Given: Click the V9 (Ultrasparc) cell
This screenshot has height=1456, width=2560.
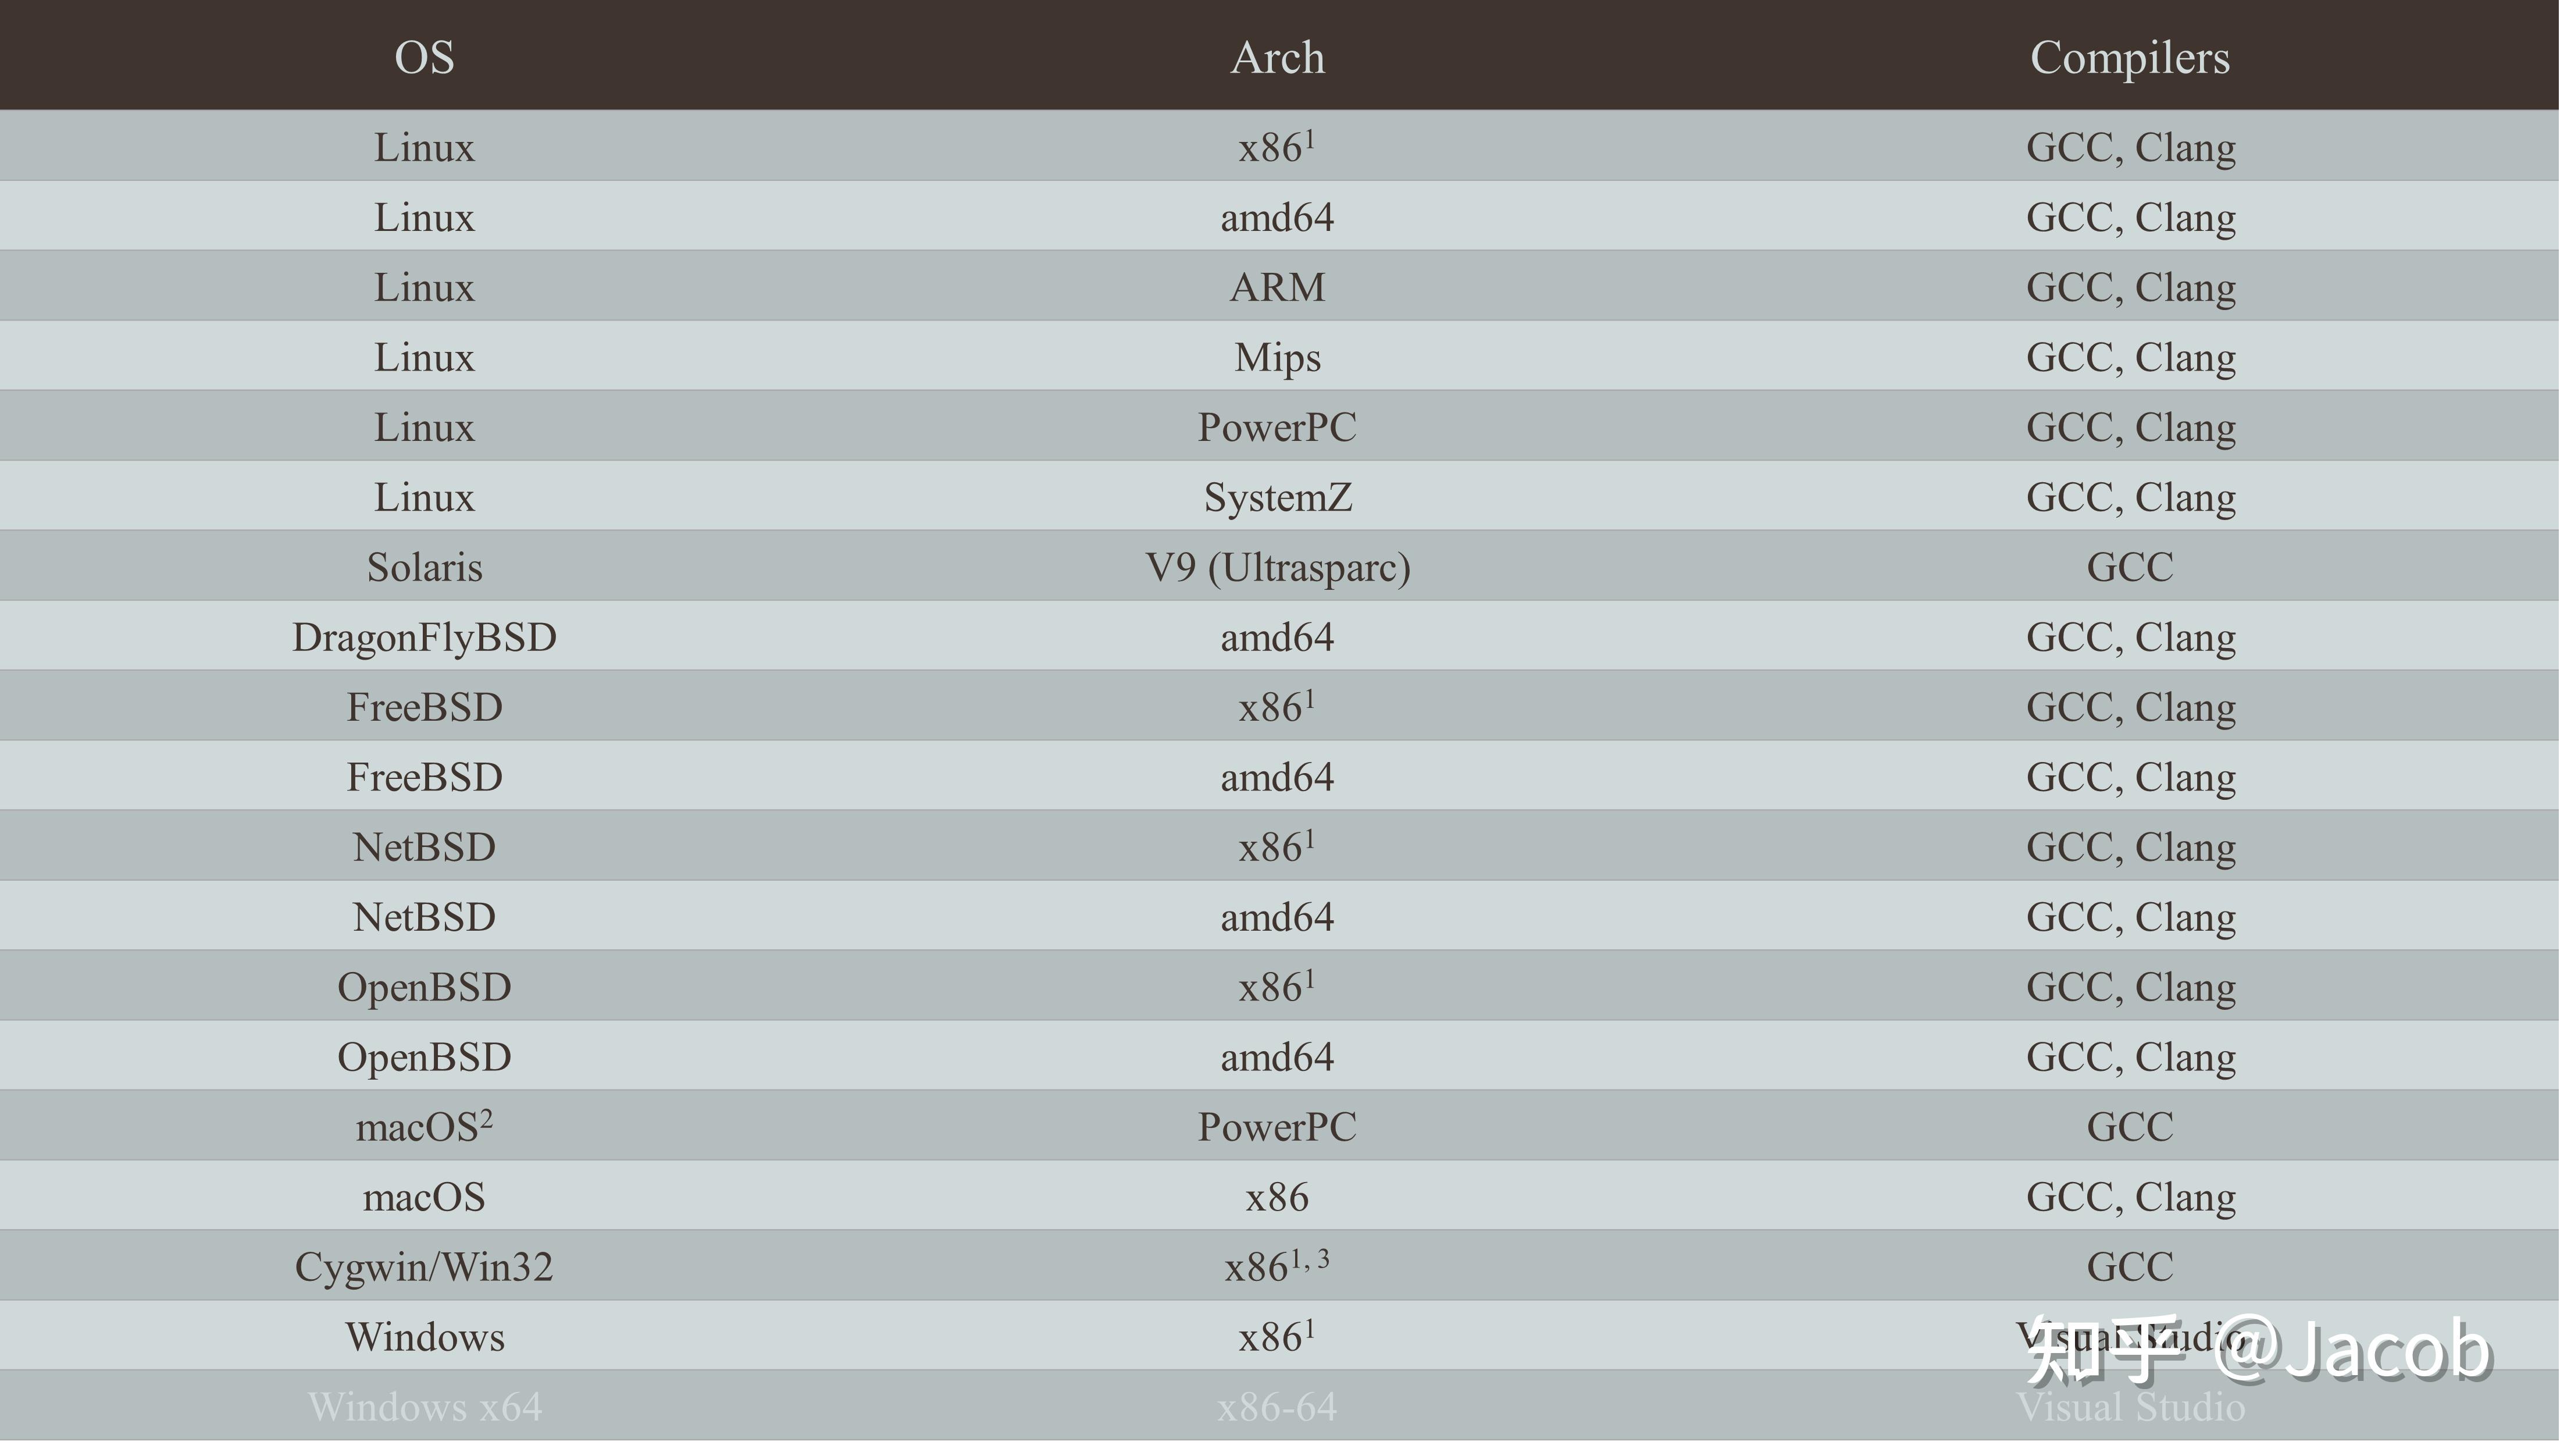Looking at the screenshot, I should point(1277,567).
